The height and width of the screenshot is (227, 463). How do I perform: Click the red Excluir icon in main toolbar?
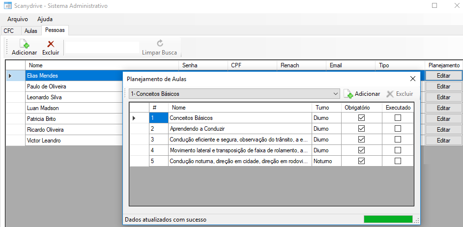pos(50,44)
